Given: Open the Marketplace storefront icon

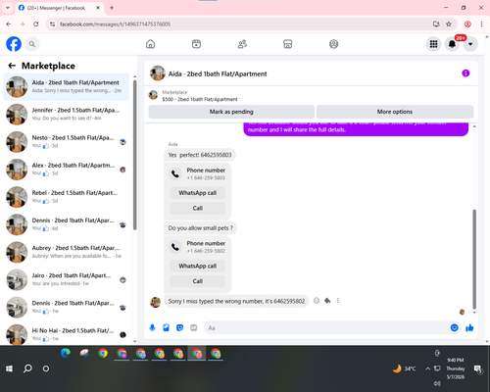Looking at the screenshot, I should click(288, 44).
